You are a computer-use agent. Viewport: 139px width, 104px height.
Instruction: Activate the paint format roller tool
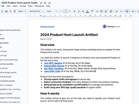click(15, 11)
